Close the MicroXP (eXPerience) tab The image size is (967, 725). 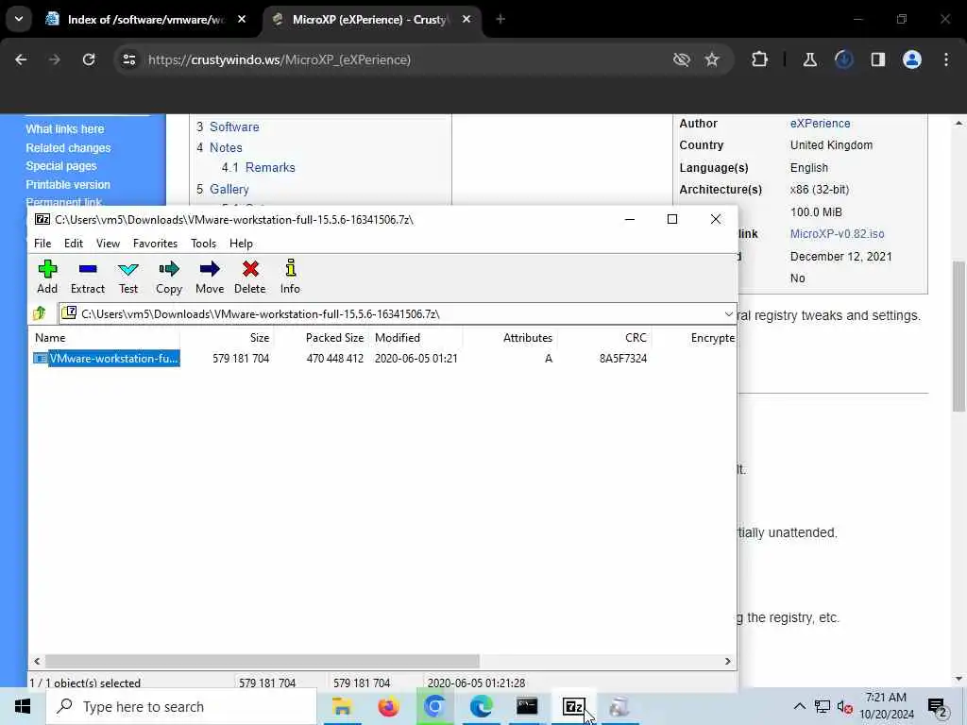pos(467,20)
